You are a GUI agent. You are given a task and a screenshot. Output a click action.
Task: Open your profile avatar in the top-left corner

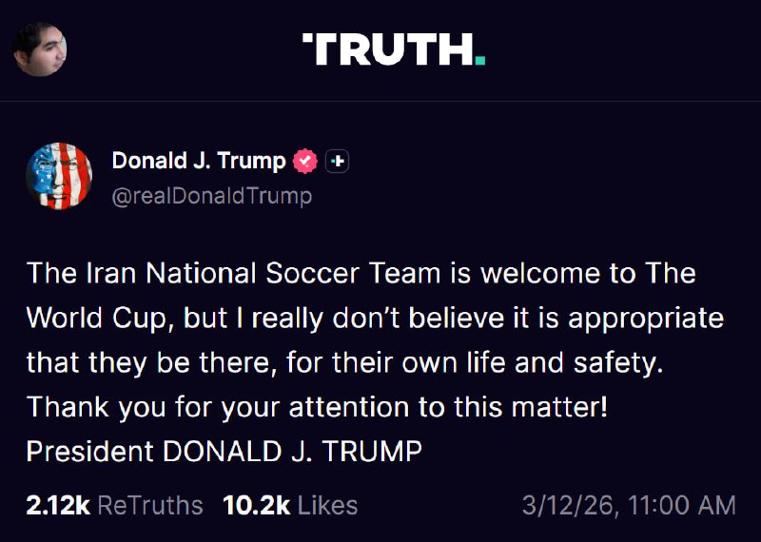[x=40, y=49]
